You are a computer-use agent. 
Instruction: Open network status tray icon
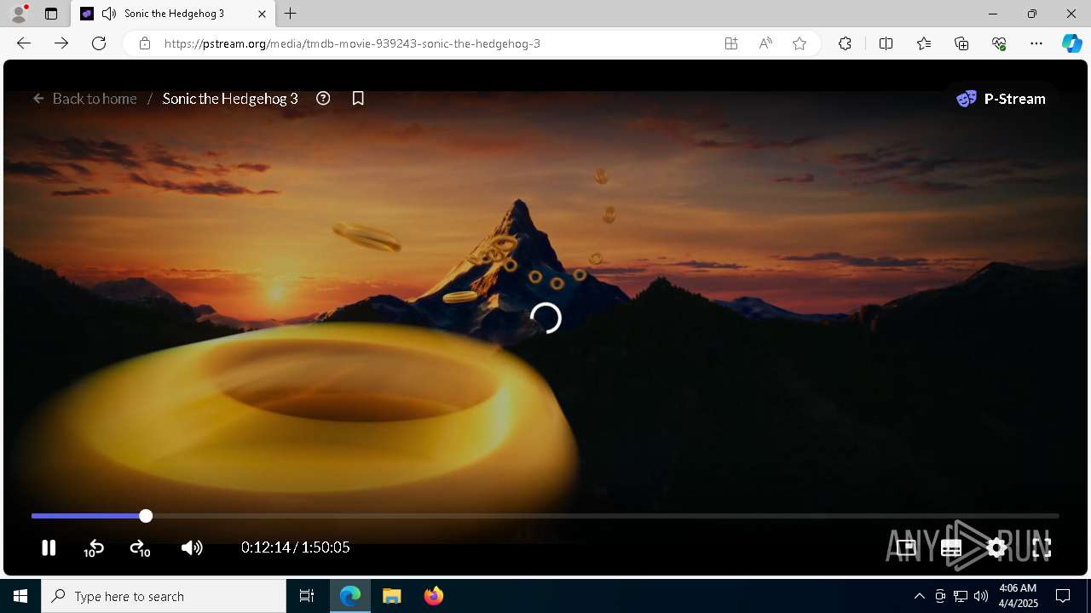[x=961, y=596]
